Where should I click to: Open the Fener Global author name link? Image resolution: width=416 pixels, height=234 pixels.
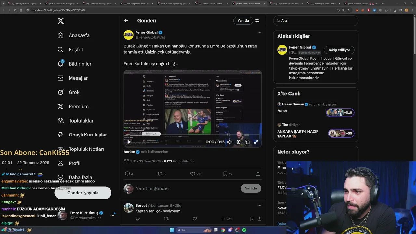click(x=146, y=32)
